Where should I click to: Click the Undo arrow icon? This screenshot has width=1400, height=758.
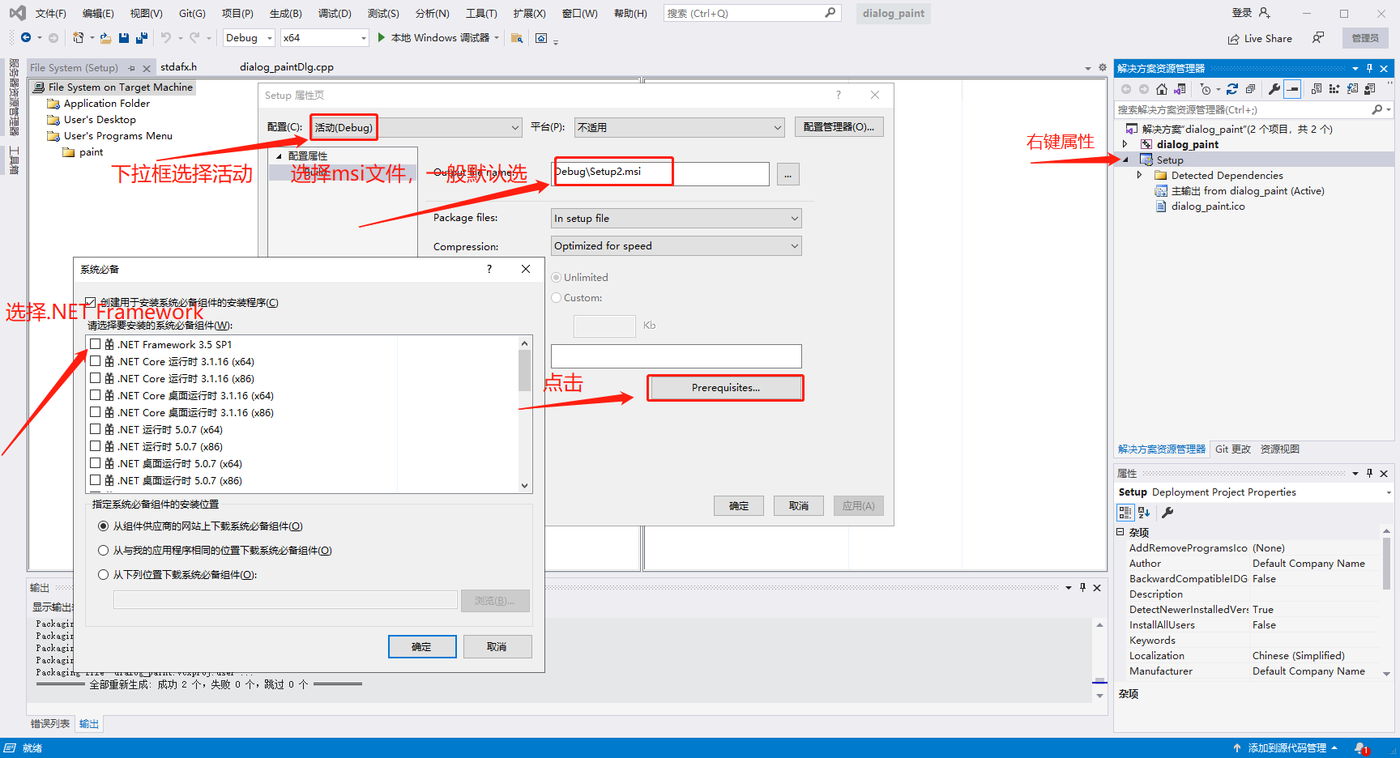coord(166,38)
